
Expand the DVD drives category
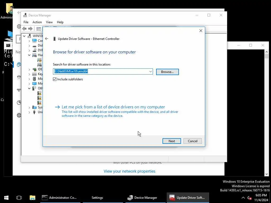(29, 50)
